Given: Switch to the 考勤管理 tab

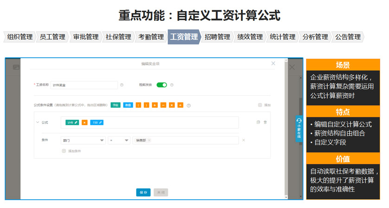Looking at the screenshot, I should coord(151,37).
